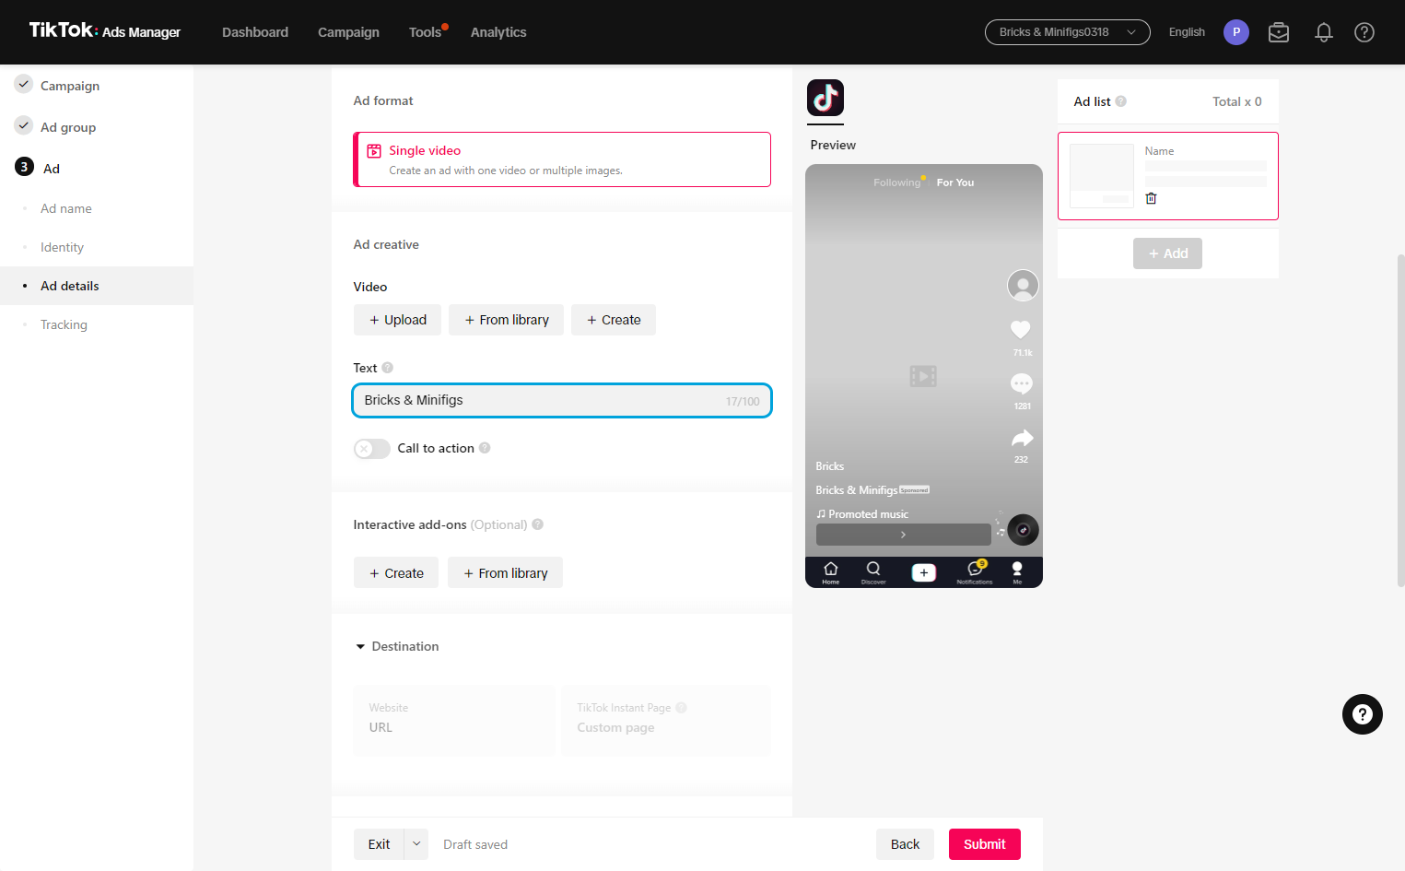Image resolution: width=1405 pixels, height=871 pixels.
Task: Click floating help button at bottom right
Action: pos(1363,714)
